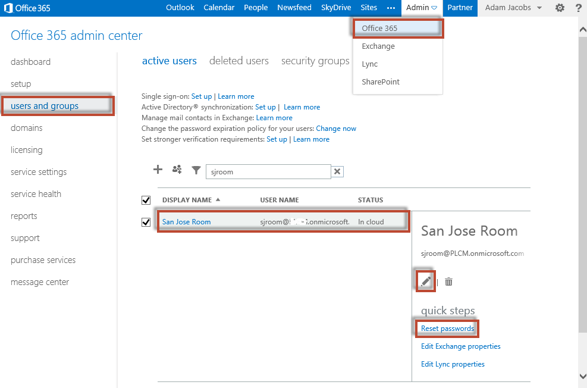Click the page scrollbar up arrow
The height and width of the screenshot is (388, 587).
(x=583, y=29)
